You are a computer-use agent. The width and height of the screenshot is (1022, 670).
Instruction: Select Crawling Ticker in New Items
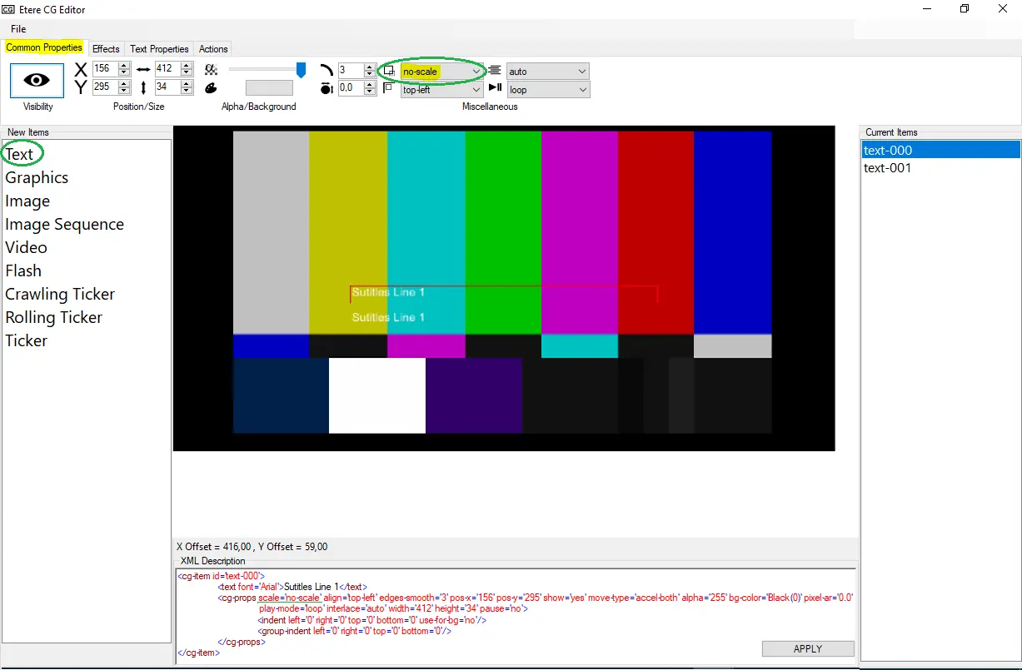point(60,294)
